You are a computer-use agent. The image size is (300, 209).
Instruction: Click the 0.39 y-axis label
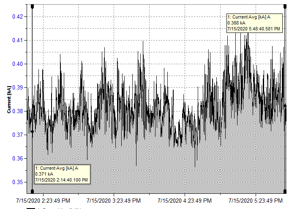click(x=18, y=87)
